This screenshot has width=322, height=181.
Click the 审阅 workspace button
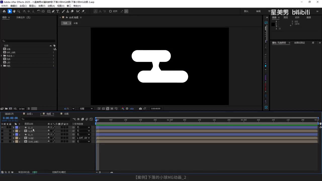258,11
